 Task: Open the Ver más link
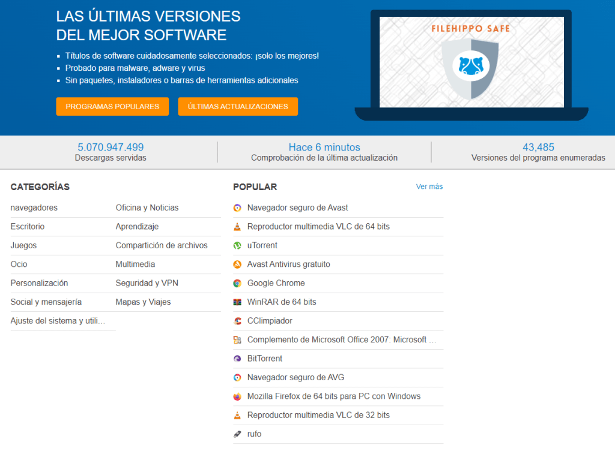(429, 187)
